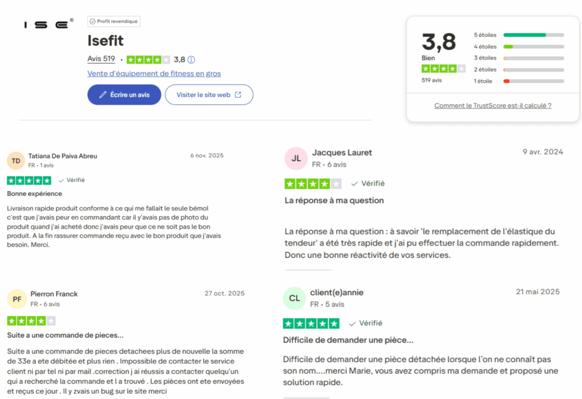Open Tatiana De Paiva Abreu's avatar
The height and width of the screenshot is (399, 582).
pyautogui.click(x=15, y=161)
